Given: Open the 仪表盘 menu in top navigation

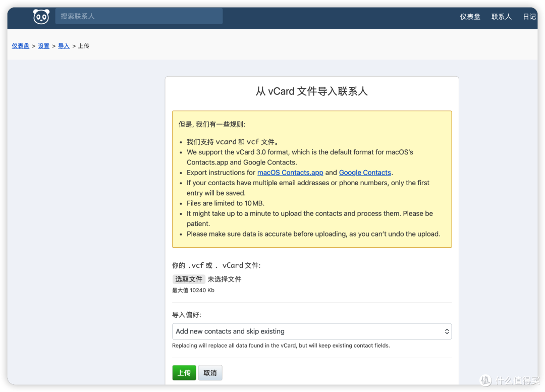Looking at the screenshot, I should point(470,17).
